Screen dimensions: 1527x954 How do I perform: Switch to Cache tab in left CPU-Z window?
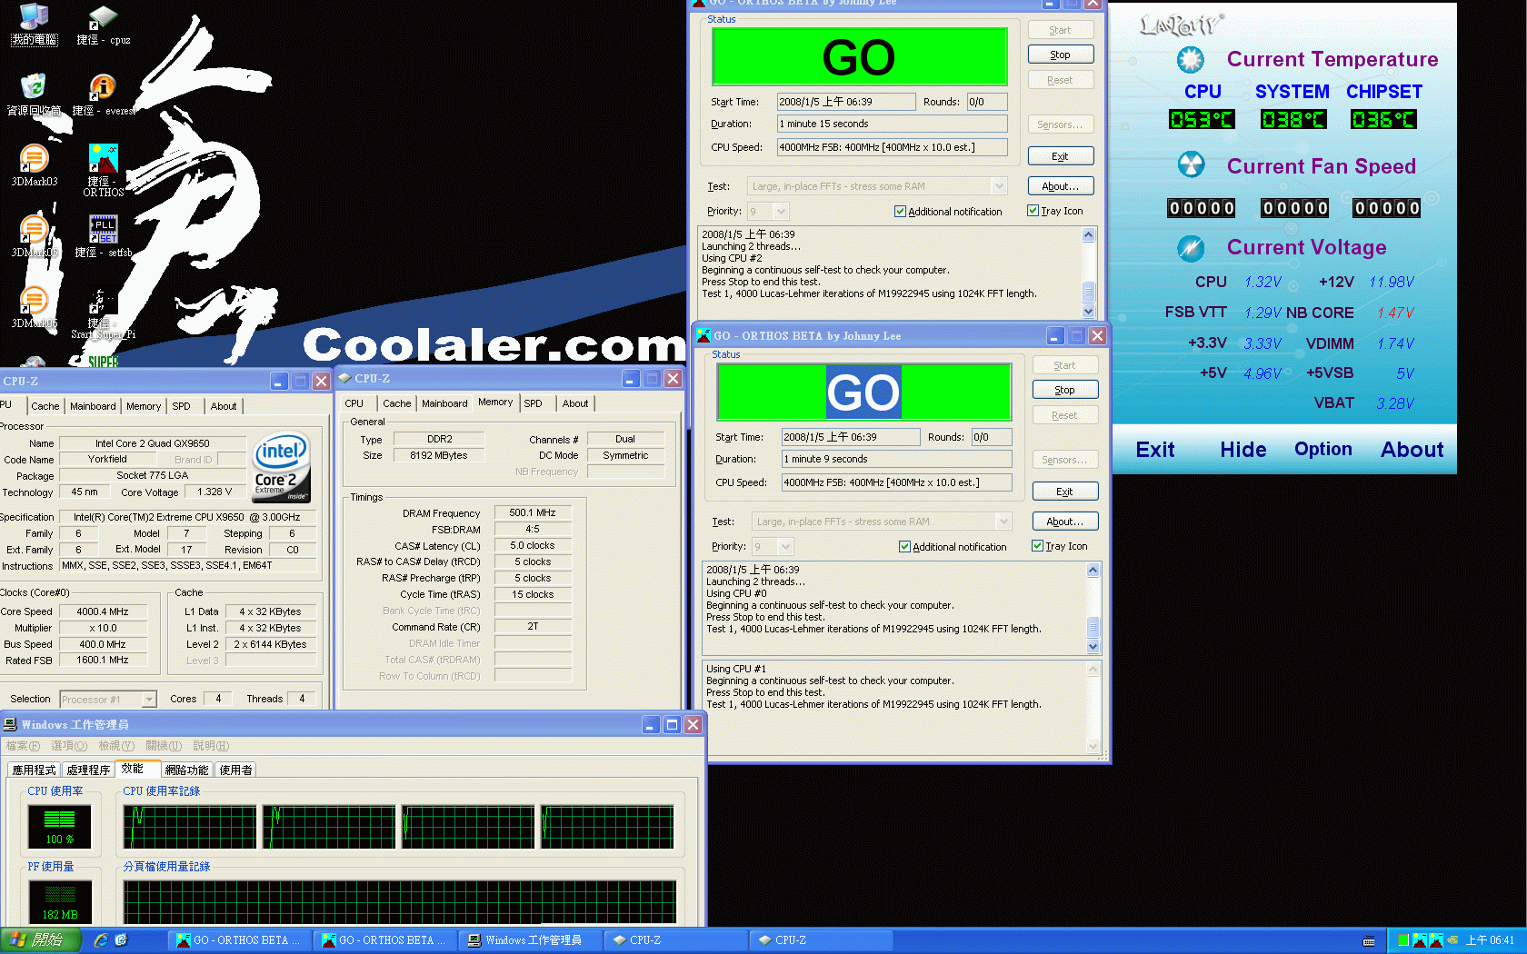pyautogui.click(x=45, y=406)
